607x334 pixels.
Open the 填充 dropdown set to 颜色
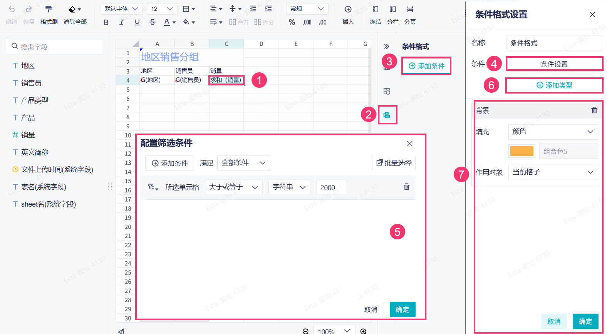553,132
